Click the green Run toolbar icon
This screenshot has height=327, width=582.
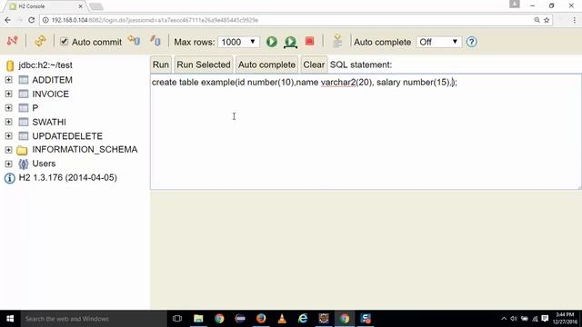(272, 42)
